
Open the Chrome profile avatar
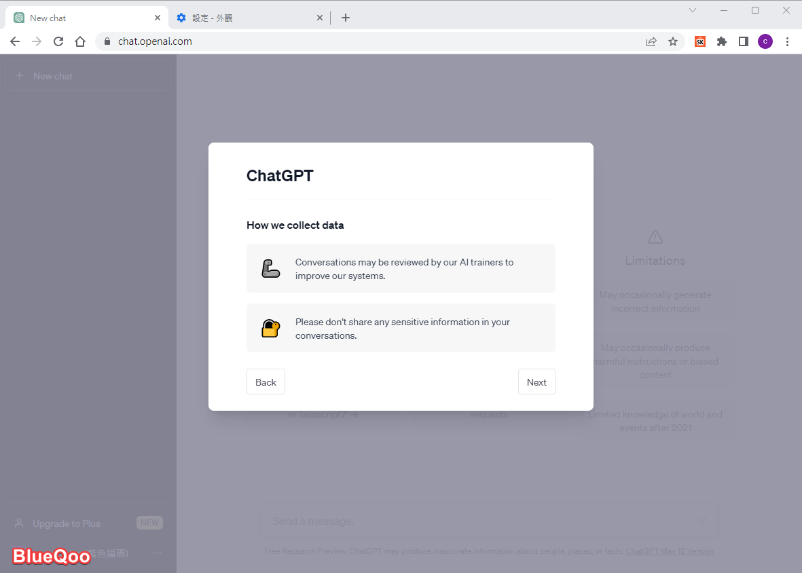tap(765, 41)
